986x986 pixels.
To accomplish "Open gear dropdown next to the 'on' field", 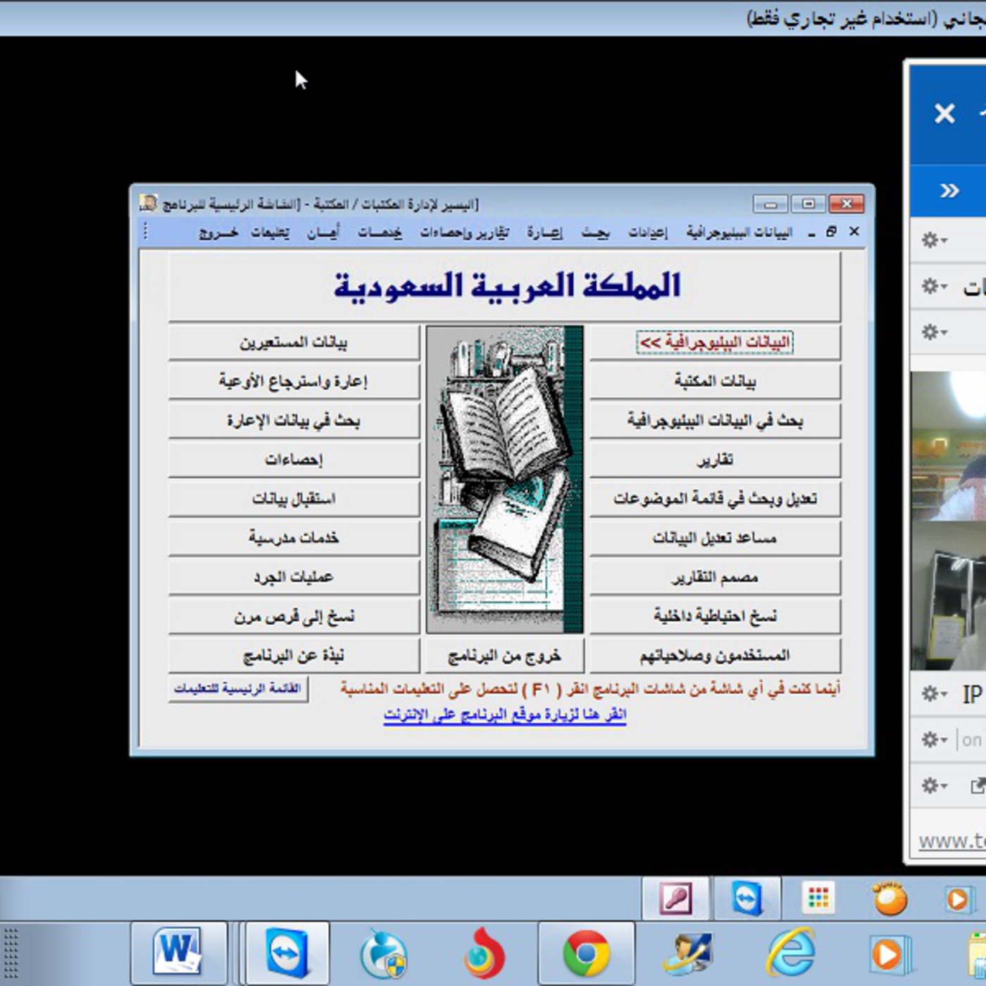I will click(x=935, y=739).
